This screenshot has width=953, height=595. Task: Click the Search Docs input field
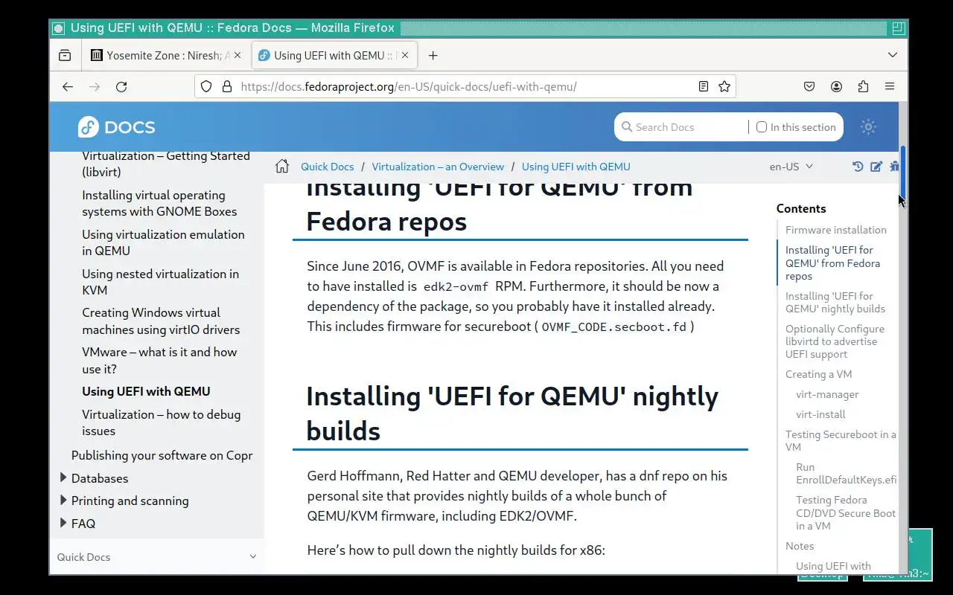(x=689, y=127)
